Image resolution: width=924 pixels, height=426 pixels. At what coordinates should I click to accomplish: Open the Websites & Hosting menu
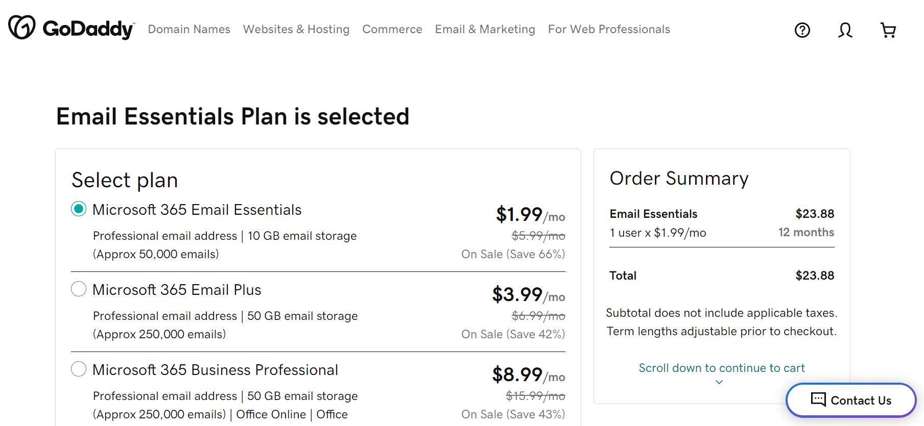point(296,30)
